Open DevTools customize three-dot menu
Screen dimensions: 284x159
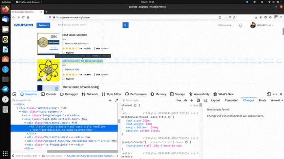coord(275,94)
